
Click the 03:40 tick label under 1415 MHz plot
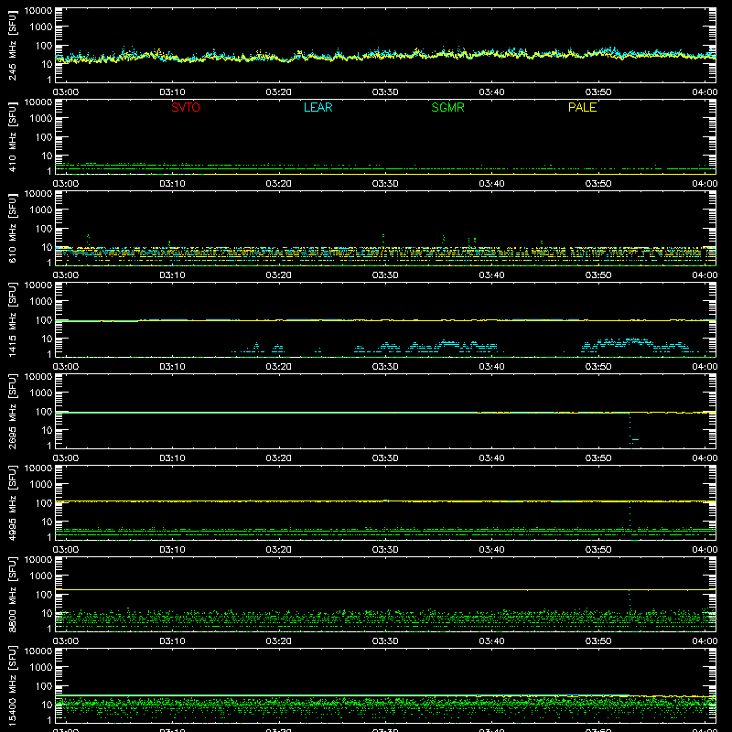coord(491,367)
